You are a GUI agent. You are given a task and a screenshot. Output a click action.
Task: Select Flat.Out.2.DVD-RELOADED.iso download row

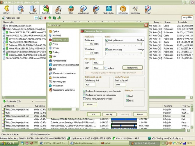24,42
